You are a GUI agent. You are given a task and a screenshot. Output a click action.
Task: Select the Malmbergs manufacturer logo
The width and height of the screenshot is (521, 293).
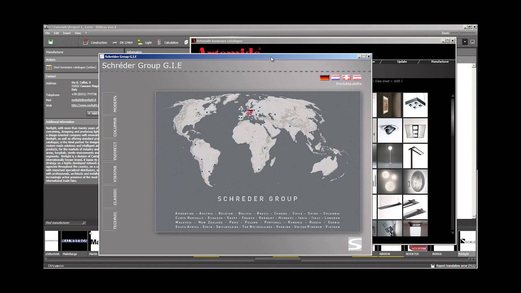pos(74,241)
